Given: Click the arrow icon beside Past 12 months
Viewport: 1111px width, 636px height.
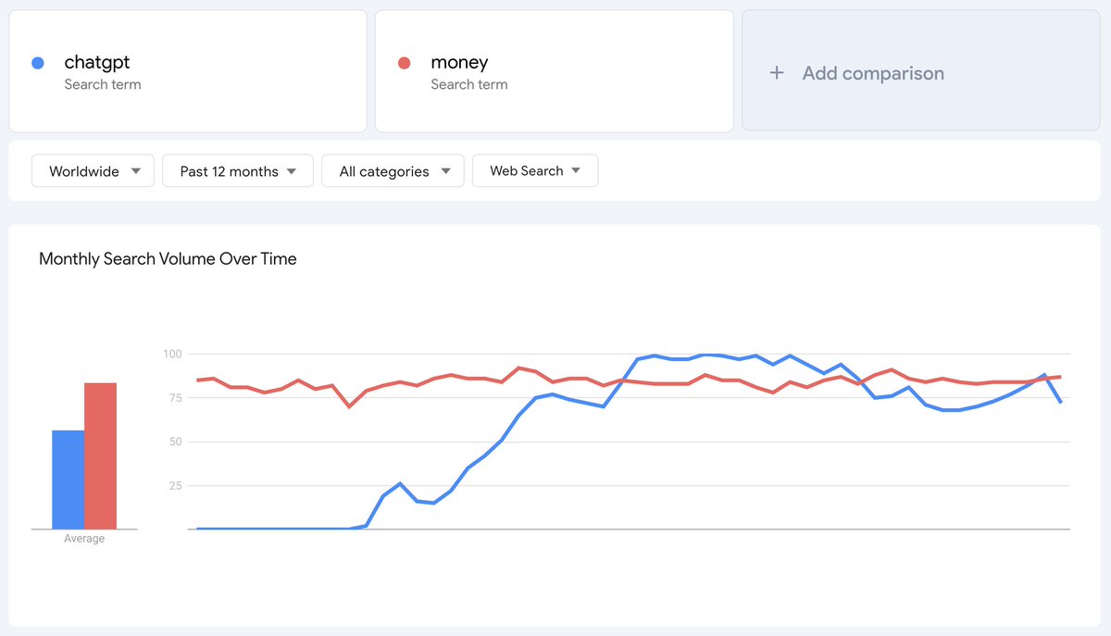Looking at the screenshot, I should click(292, 170).
